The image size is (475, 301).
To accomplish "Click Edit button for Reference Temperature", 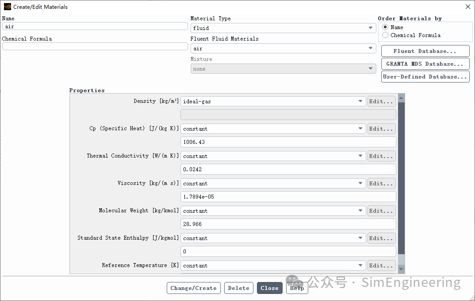I will click(381, 265).
